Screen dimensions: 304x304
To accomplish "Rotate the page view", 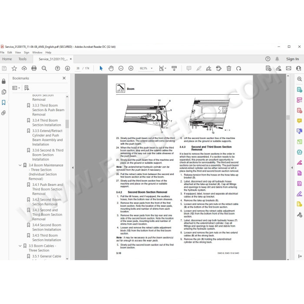I will pyautogui.click(x=239, y=69).
